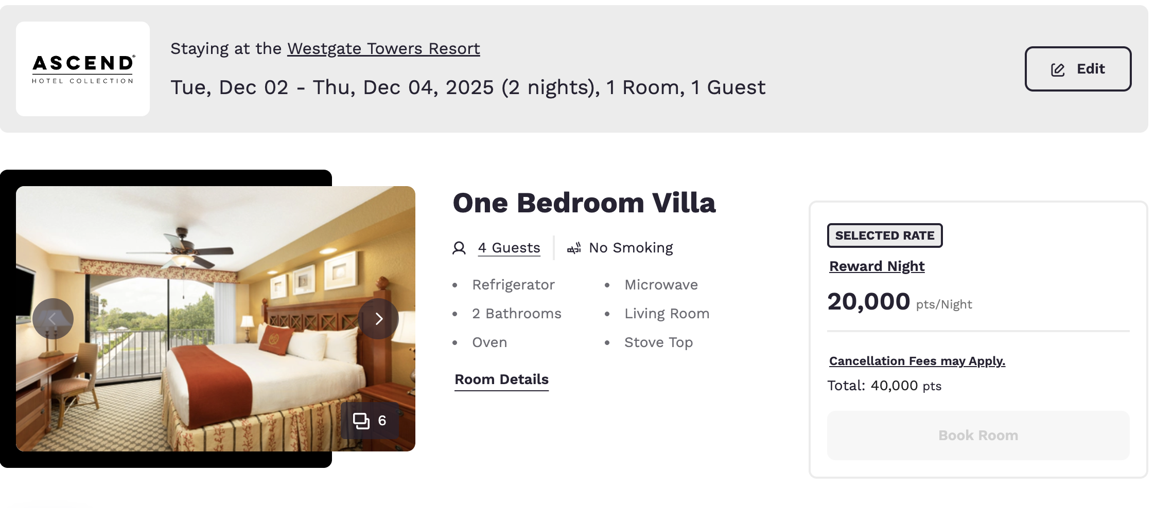Advance the carousel with the right arrow
1155x508 pixels.
379,319
